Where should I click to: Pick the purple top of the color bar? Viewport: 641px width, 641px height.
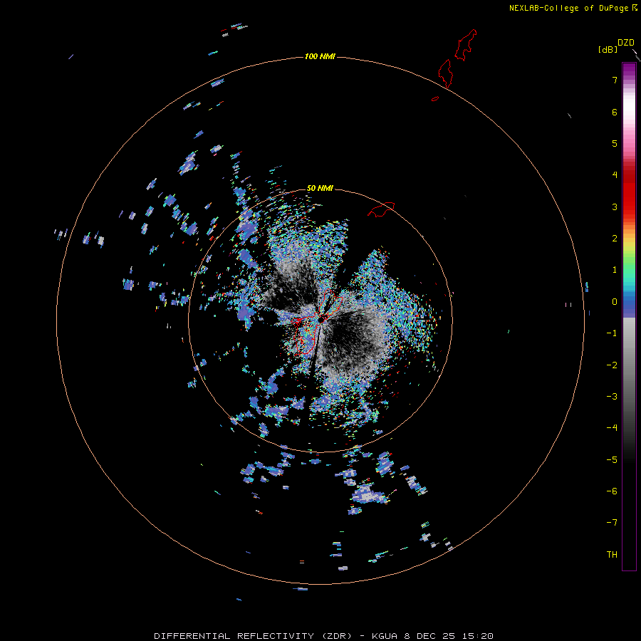[629, 70]
